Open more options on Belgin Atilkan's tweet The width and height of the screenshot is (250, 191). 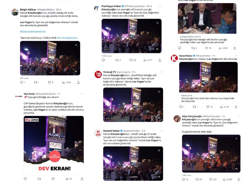(x=78, y=10)
